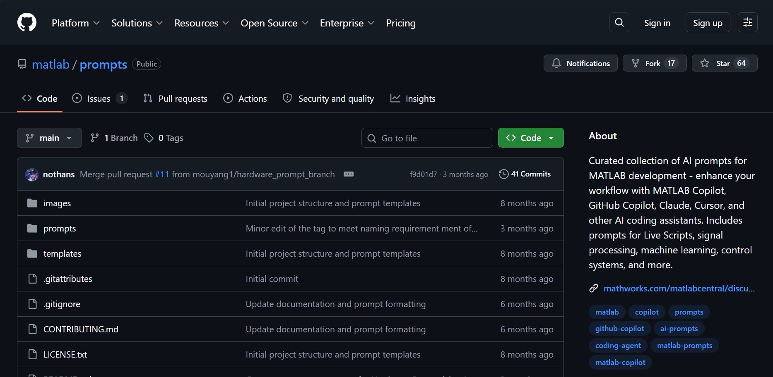The image size is (773, 377).
Task: Click the search magnifier icon
Action: click(x=619, y=22)
